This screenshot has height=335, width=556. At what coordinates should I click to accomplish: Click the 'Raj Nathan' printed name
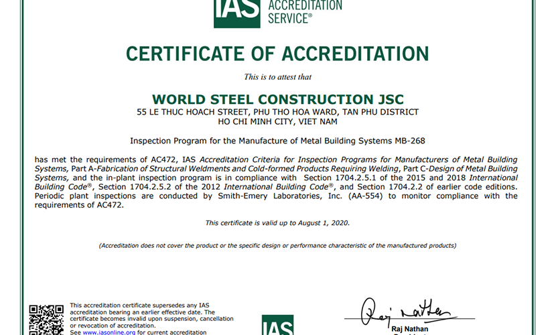click(x=409, y=329)
